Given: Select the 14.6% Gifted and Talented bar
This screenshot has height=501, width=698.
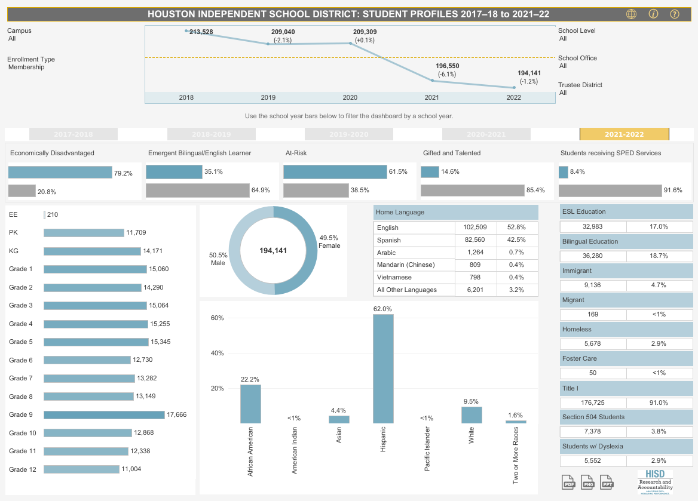Looking at the screenshot, I should pyautogui.click(x=430, y=172).
